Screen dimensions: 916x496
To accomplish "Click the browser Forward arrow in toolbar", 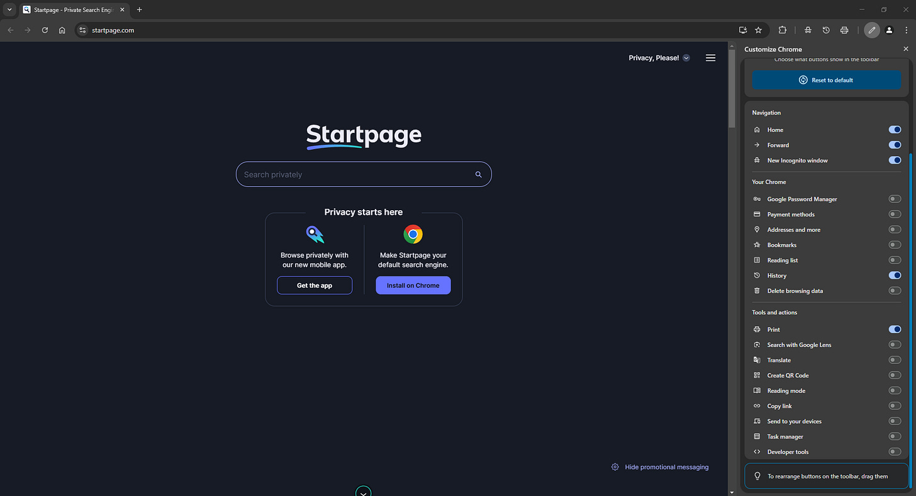I will pyautogui.click(x=28, y=30).
